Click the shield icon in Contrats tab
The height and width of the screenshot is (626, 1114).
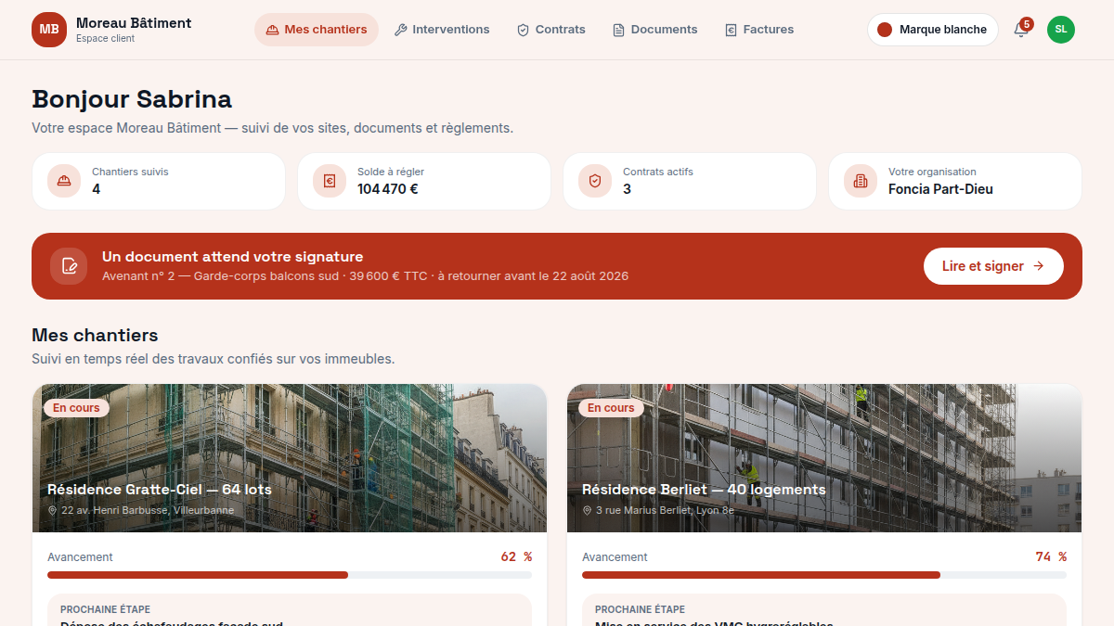coord(523,30)
